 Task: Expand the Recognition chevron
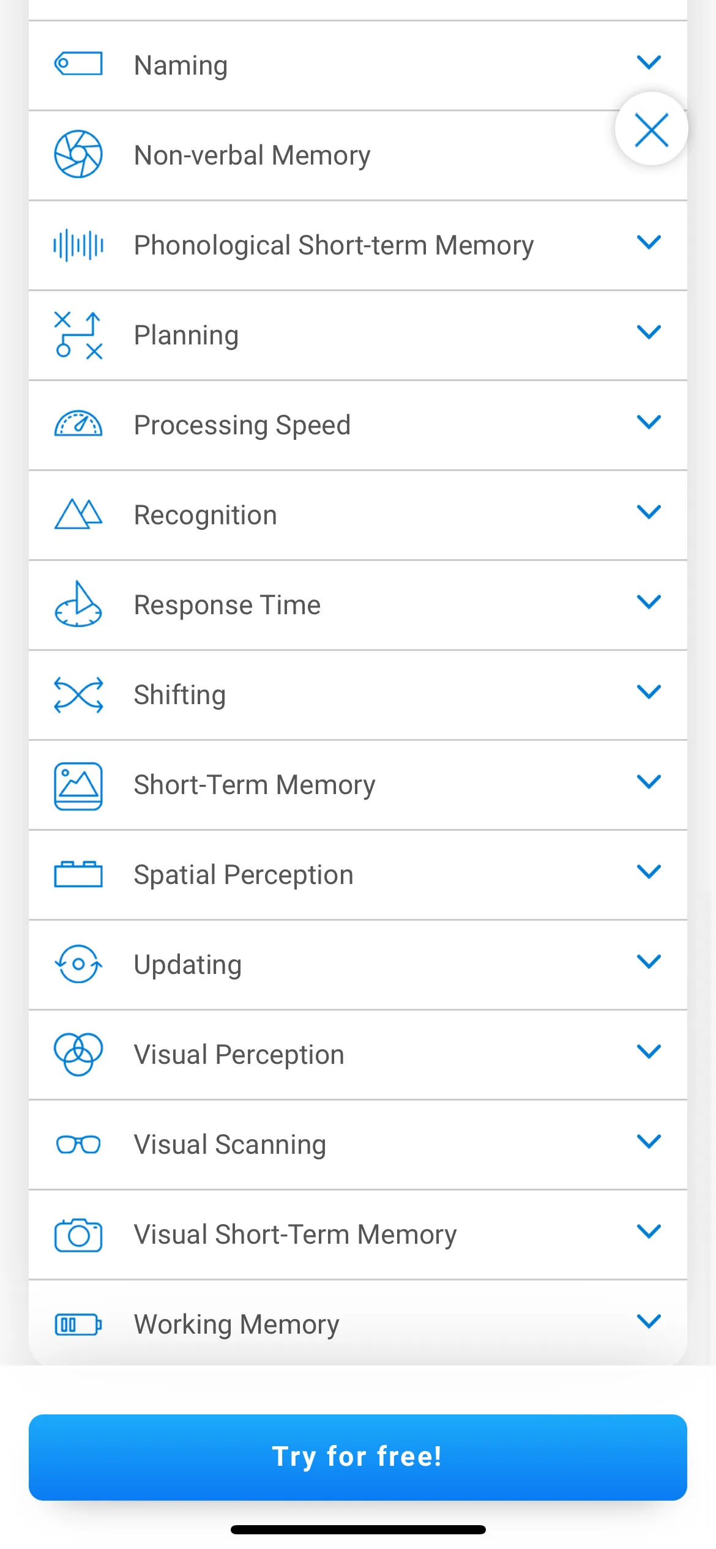click(649, 511)
